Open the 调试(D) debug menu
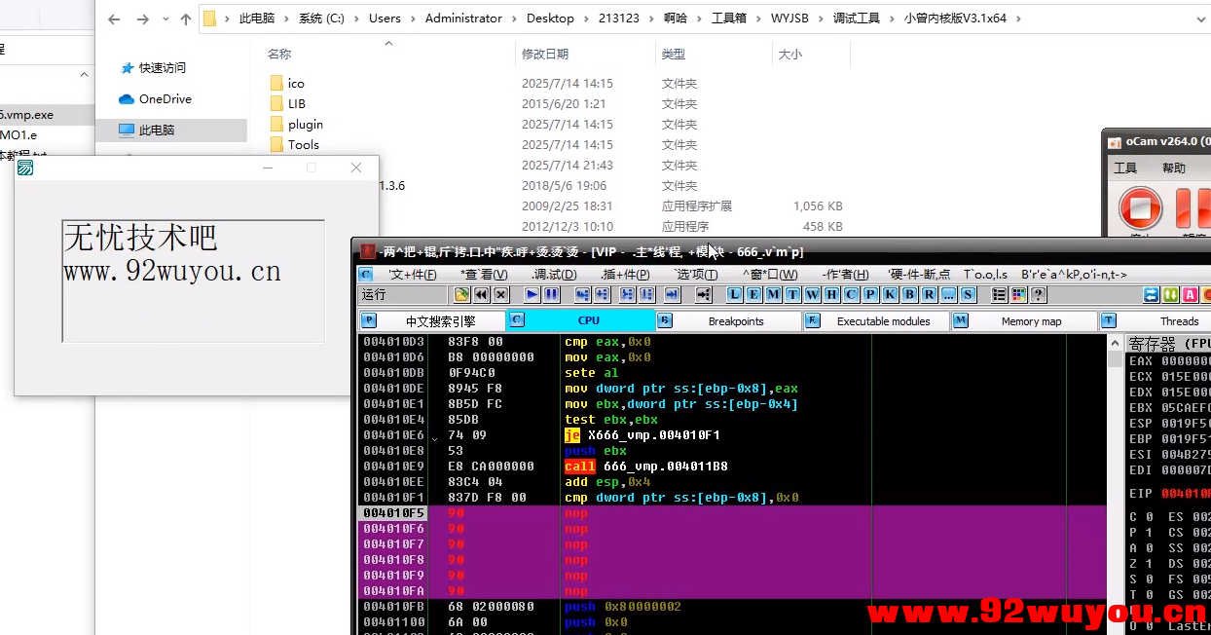The height and width of the screenshot is (635, 1211). (554, 275)
